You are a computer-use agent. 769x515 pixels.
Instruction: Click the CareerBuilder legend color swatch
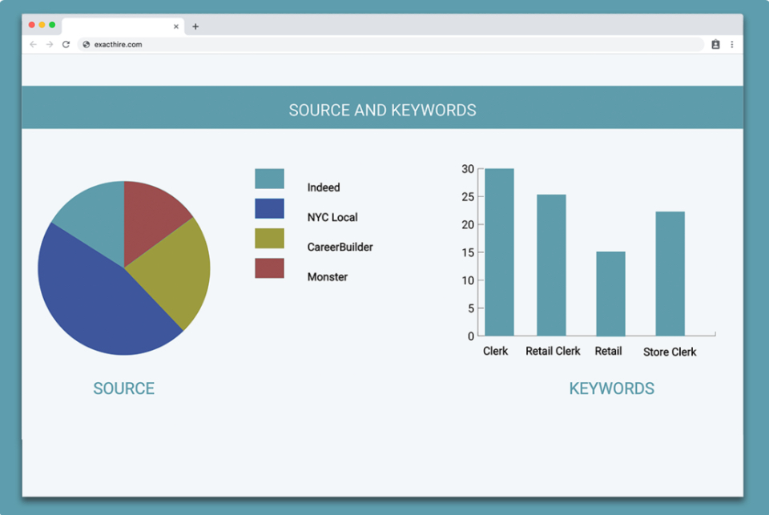269,239
